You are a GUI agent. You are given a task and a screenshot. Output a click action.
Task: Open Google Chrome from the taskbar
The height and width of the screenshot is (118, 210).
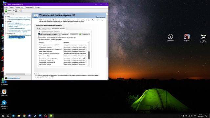coord(24,116)
